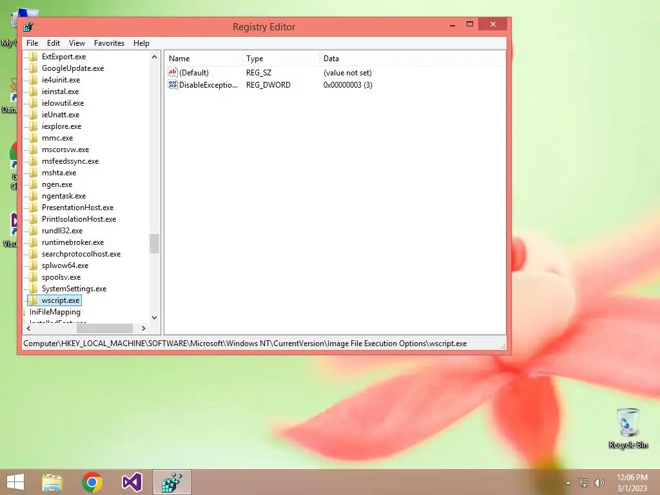The width and height of the screenshot is (660, 495).
Task: Open the Recycle Bin desktop icon
Action: pyautogui.click(x=628, y=428)
